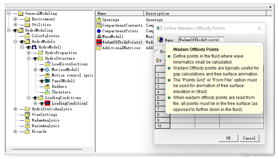This screenshot has width=278, height=159.
Task: Click horizontal scrollbar of tree panel
Action: pyautogui.click(x=47, y=149)
